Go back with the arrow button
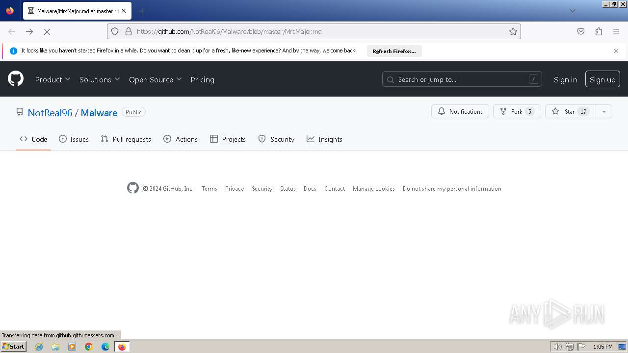This screenshot has width=628, height=353. pos(12,31)
